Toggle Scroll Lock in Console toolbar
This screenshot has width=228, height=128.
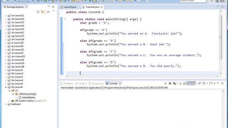click(x=185, y=83)
